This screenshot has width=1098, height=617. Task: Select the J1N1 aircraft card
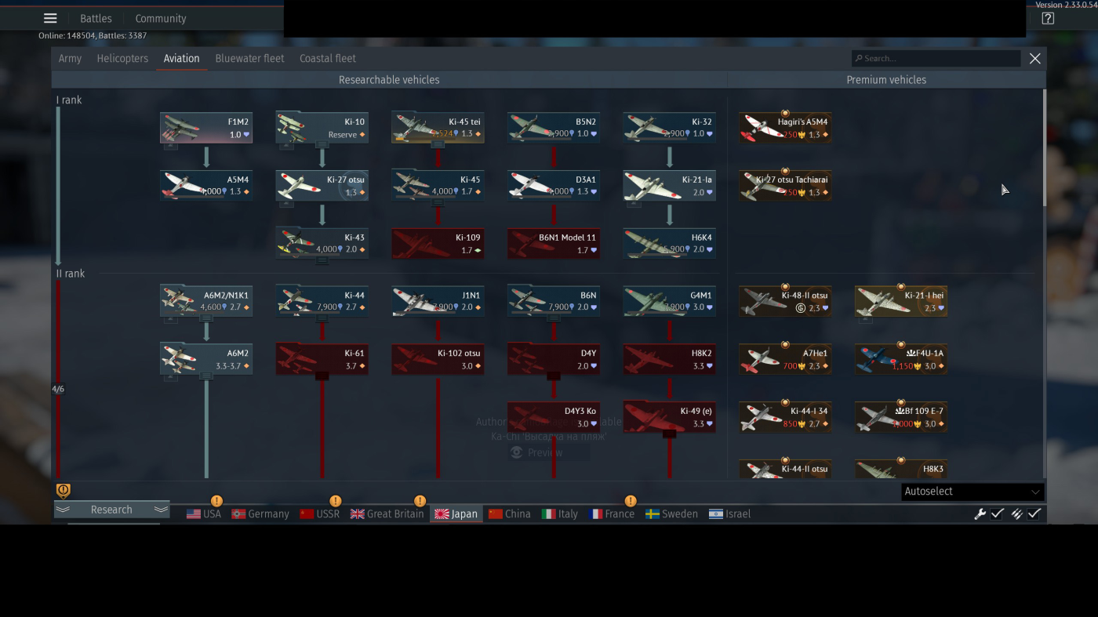pos(438,302)
